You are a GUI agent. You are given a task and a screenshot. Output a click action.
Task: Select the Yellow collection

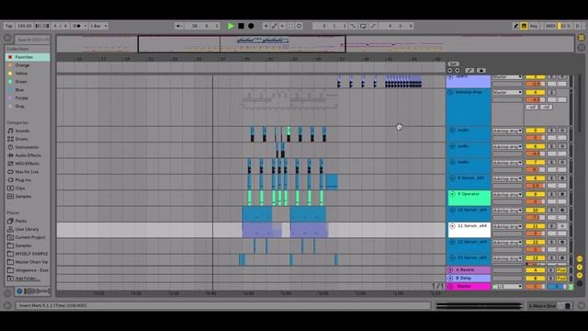tap(28, 74)
